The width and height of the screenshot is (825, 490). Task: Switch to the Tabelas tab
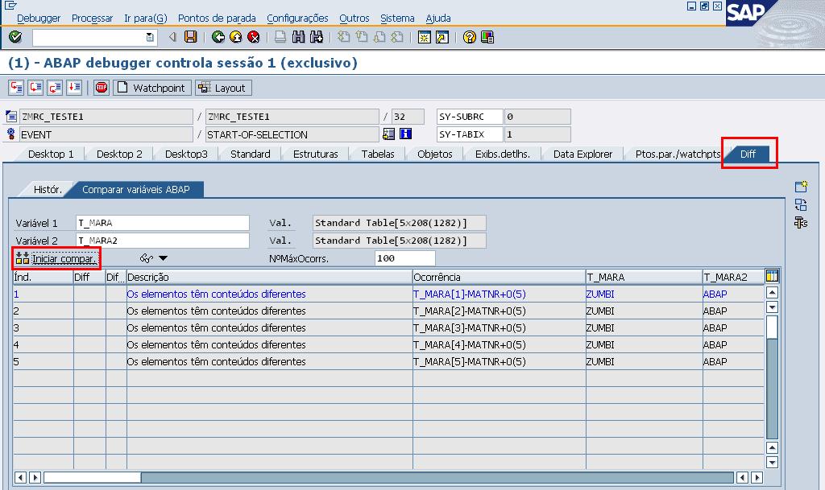(378, 154)
